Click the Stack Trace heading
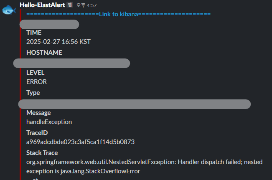Screen dimensions: 272x180 (42, 153)
